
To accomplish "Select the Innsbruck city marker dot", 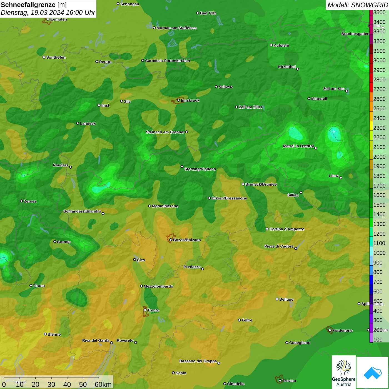I will pos(178,100).
